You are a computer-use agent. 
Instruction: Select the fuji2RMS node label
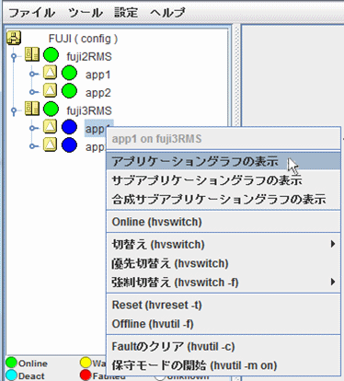(x=89, y=57)
